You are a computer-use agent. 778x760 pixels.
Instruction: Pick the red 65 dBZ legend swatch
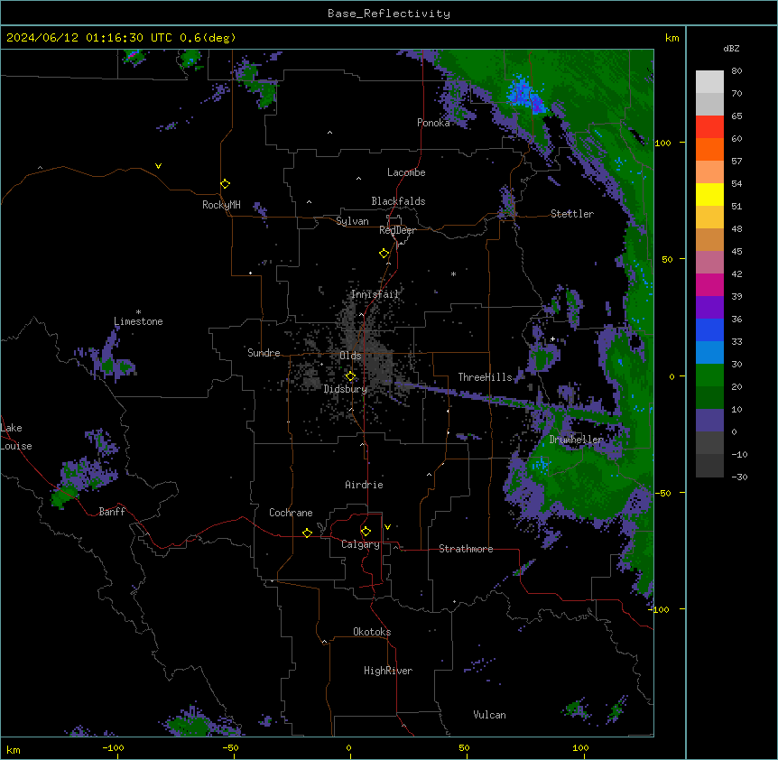[x=709, y=127]
